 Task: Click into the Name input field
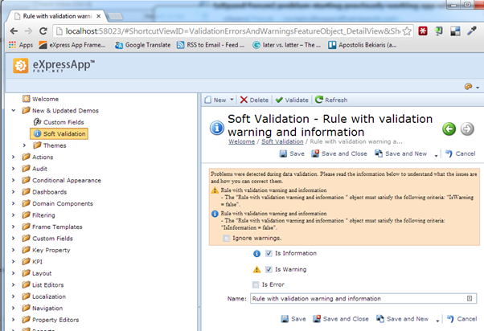click(363, 299)
